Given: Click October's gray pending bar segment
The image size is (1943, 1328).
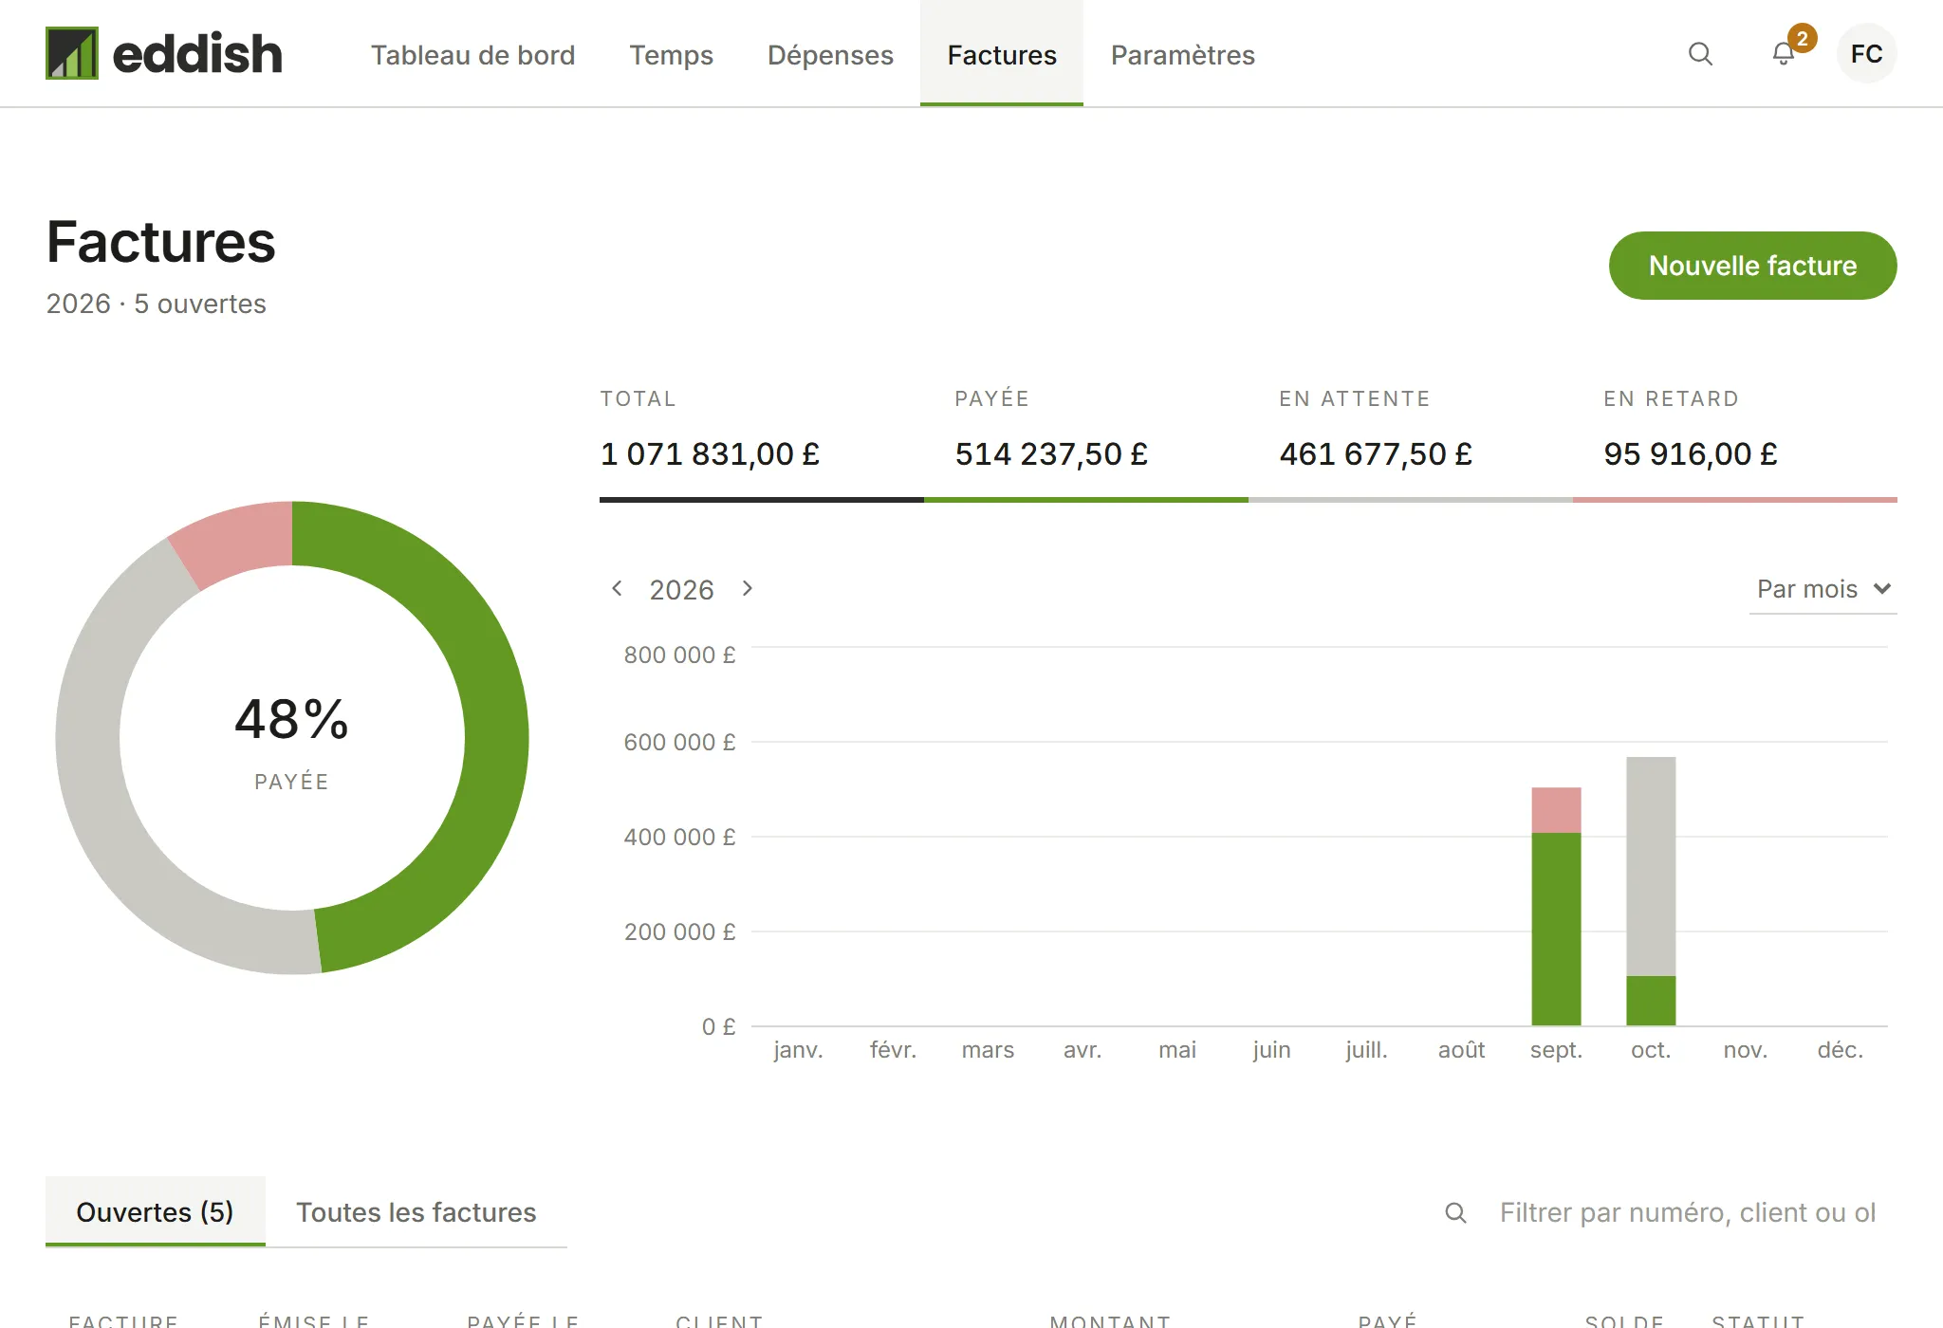Looking at the screenshot, I should [1651, 866].
